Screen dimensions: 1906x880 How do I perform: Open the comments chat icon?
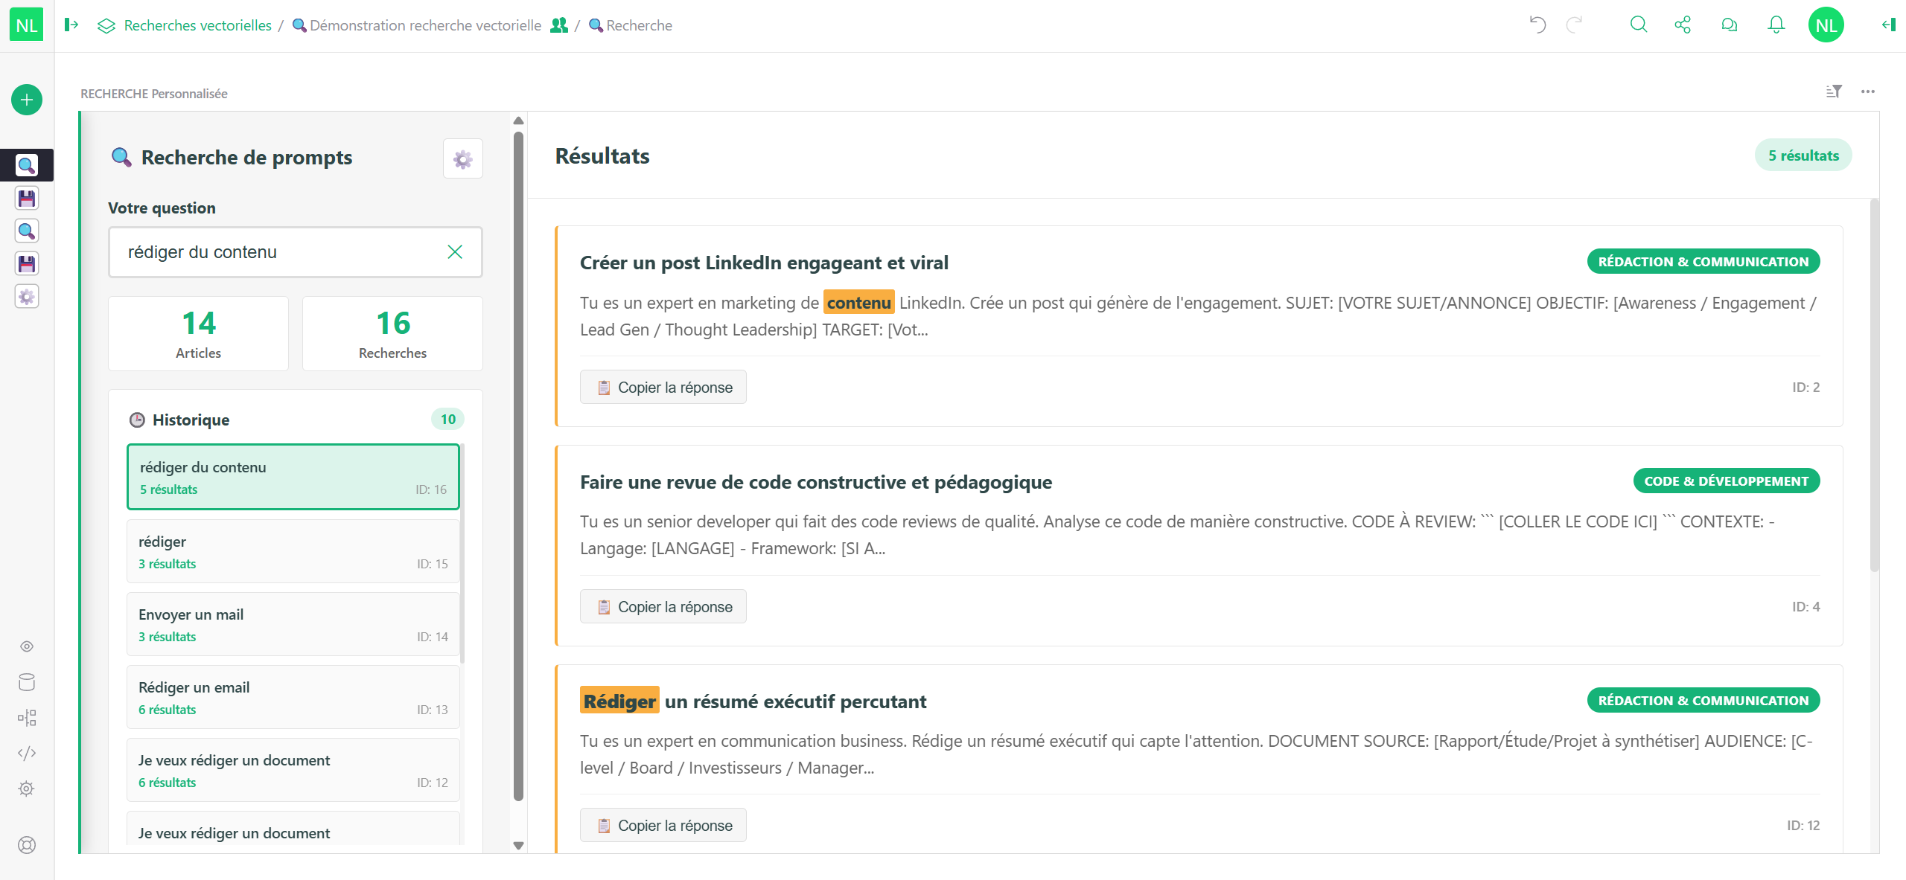1730,25
